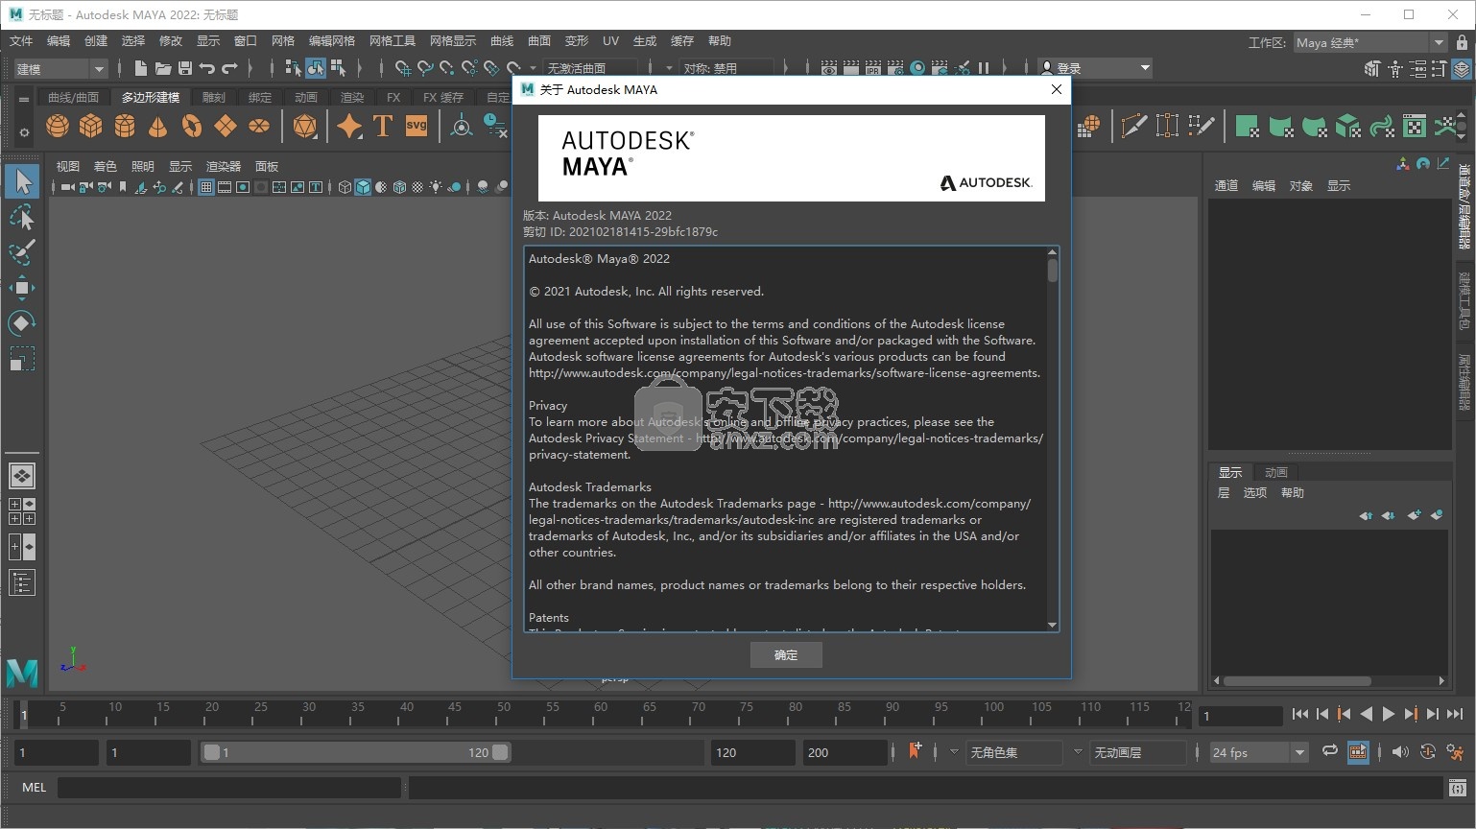Toggle snap to grid magnet
Image resolution: width=1476 pixels, height=829 pixels.
coord(403,68)
